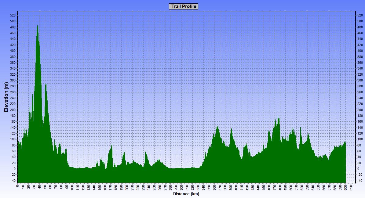This screenshot has width=365, height=198.
Task: Click the 0 label on left elevation axis
Action: pos(14,169)
